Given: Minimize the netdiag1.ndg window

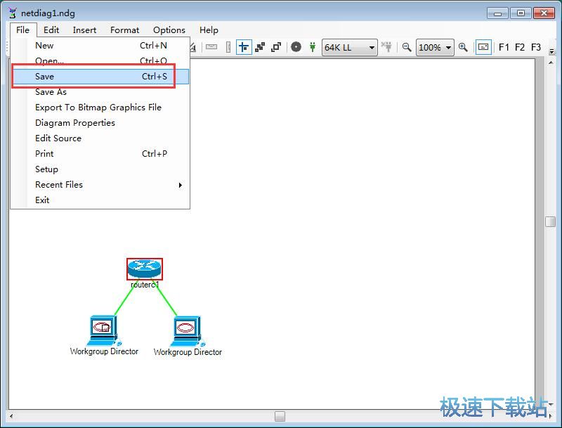Looking at the screenshot, I should pyautogui.click(x=497, y=13).
